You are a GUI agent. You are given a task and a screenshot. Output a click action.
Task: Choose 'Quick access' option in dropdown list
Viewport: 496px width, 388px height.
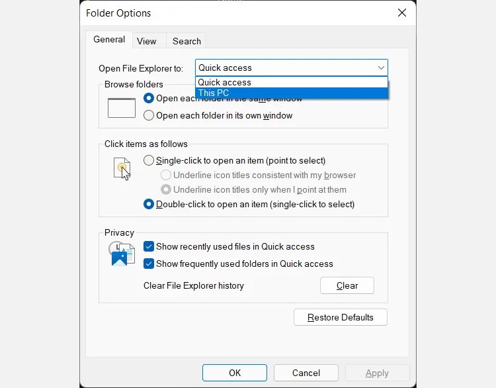click(292, 82)
